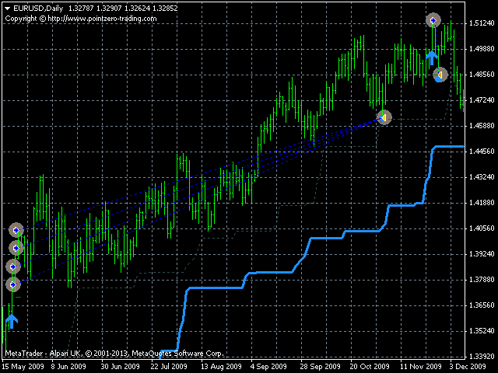Click the lowest trade entry marker on the left
This screenshot has height=373, width=498.
pyautogui.click(x=12, y=284)
